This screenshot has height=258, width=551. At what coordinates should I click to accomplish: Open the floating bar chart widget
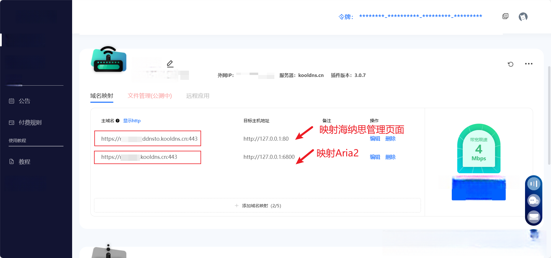[x=534, y=184]
